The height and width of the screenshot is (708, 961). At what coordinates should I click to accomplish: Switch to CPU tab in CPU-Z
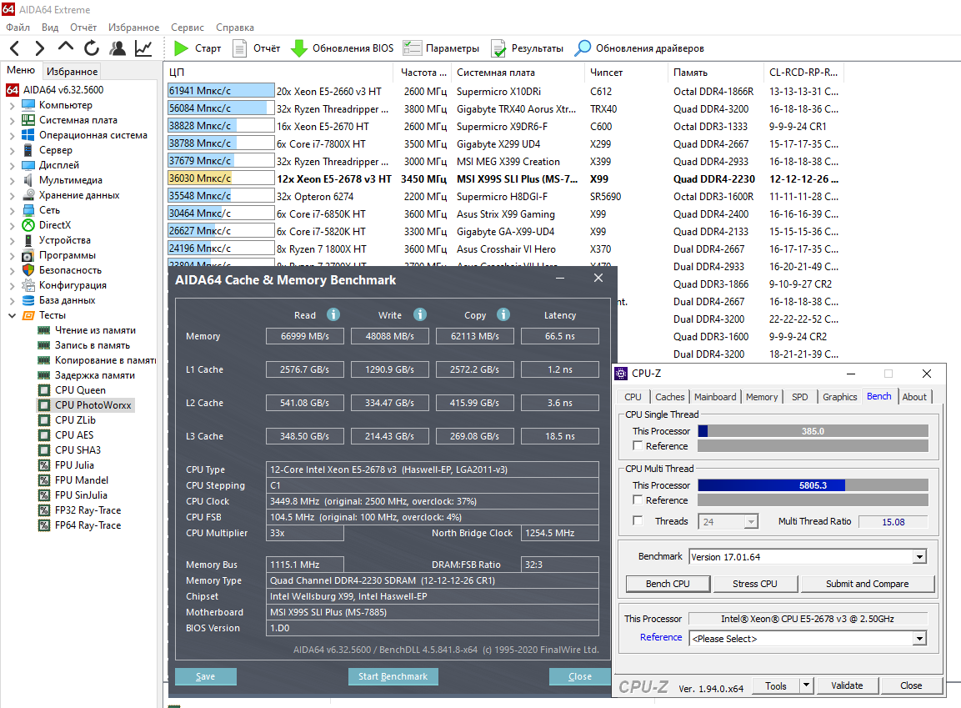[x=633, y=397]
